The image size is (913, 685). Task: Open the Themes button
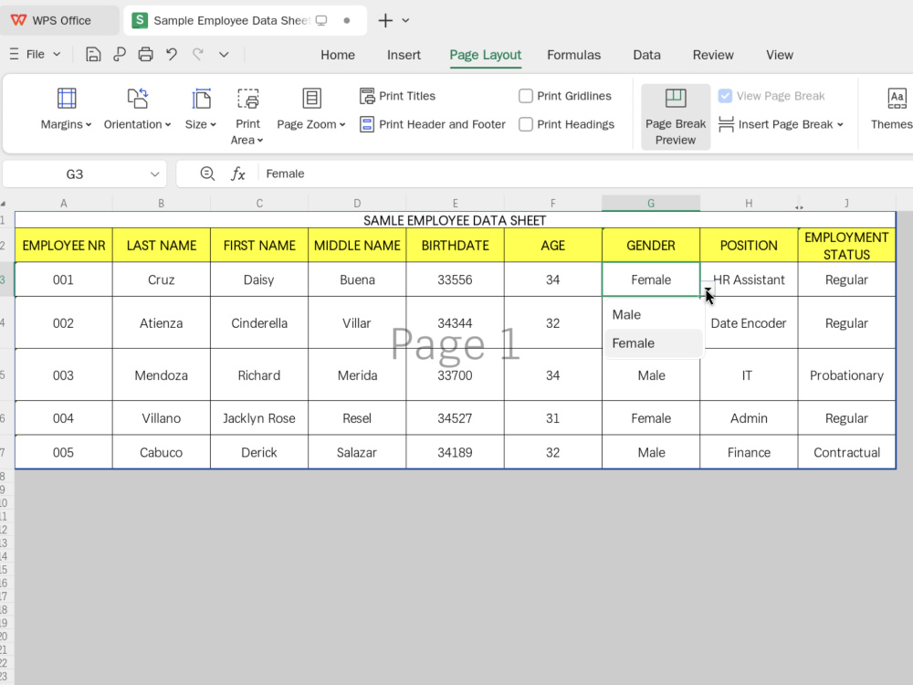pyautogui.click(x=891, y=109)
